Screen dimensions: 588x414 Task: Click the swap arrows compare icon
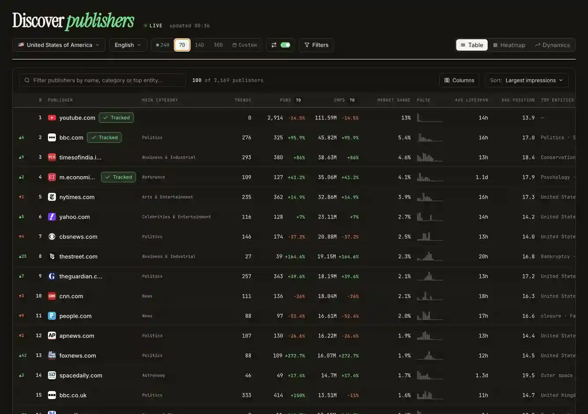click(274, 45)
